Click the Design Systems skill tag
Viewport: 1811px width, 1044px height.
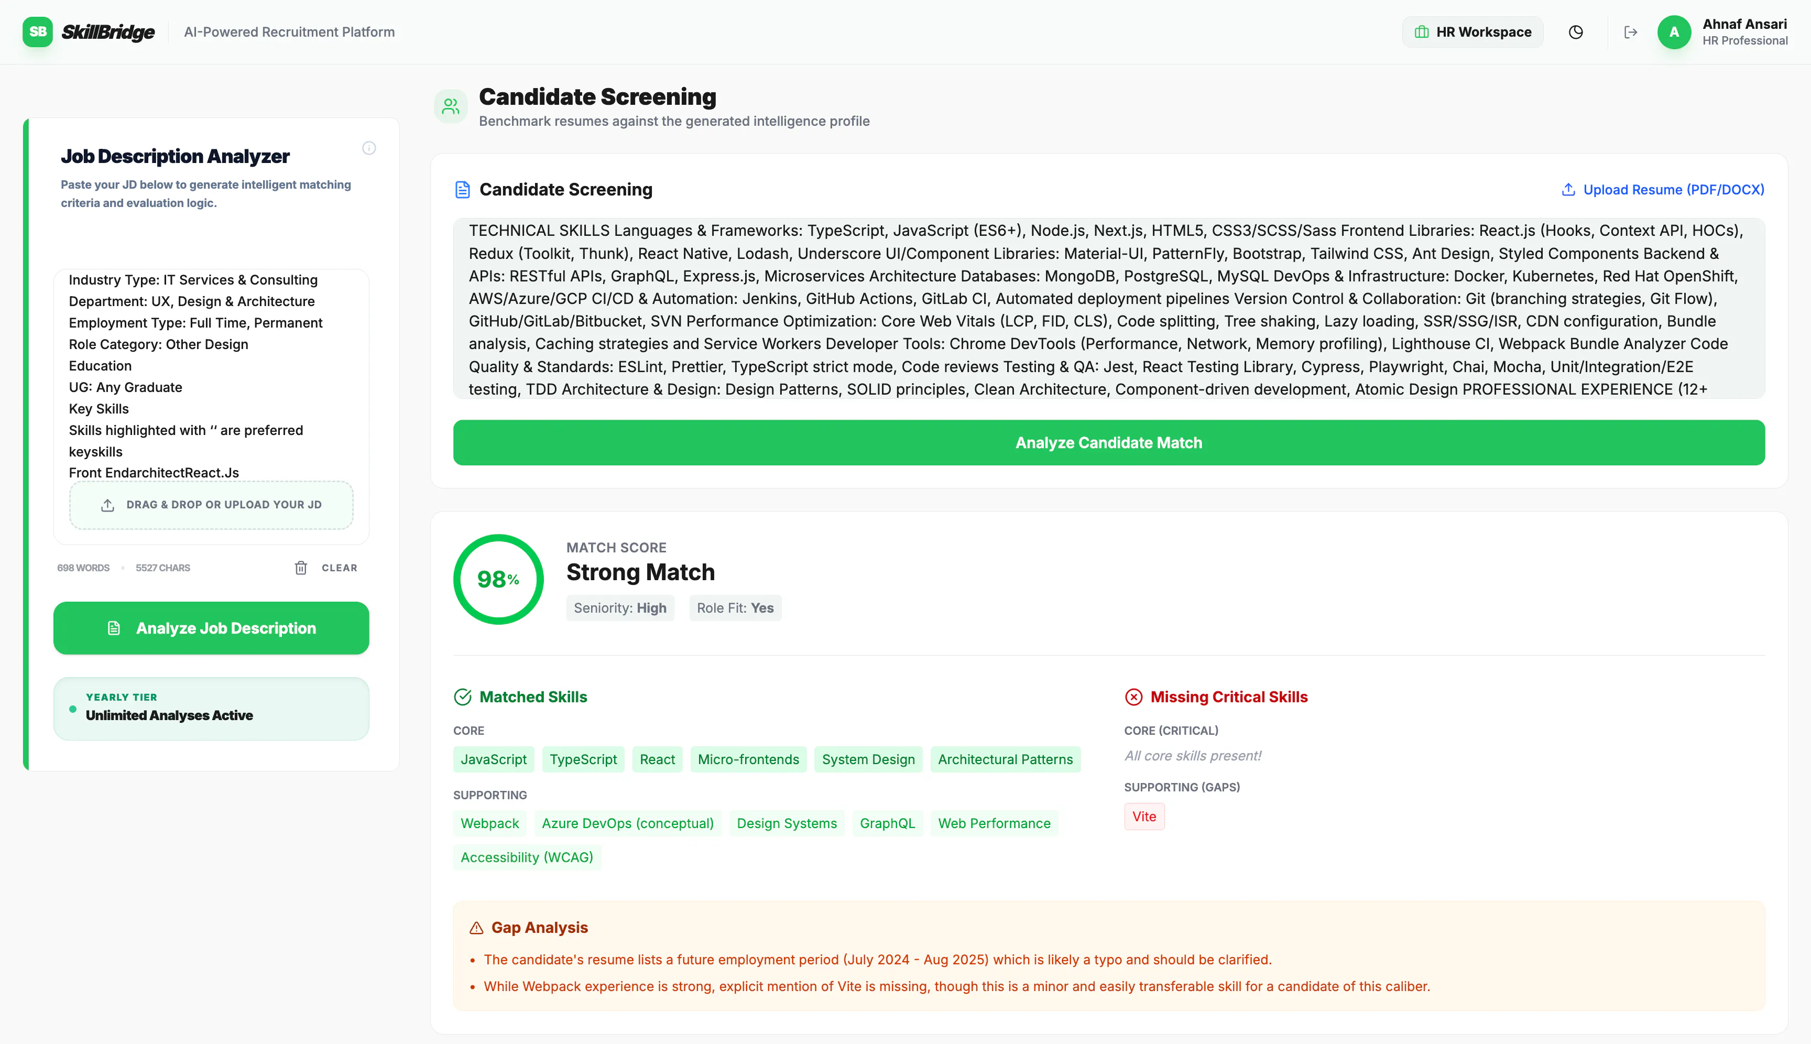tap(787, 823)
